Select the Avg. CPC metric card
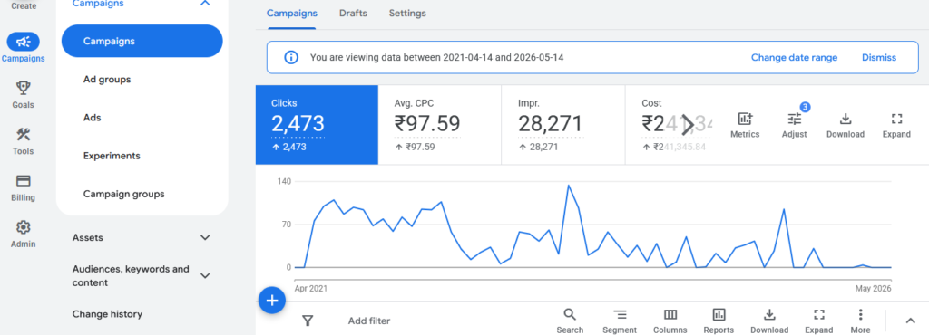This screenshot has width=929, height=335. coord(440,125)
